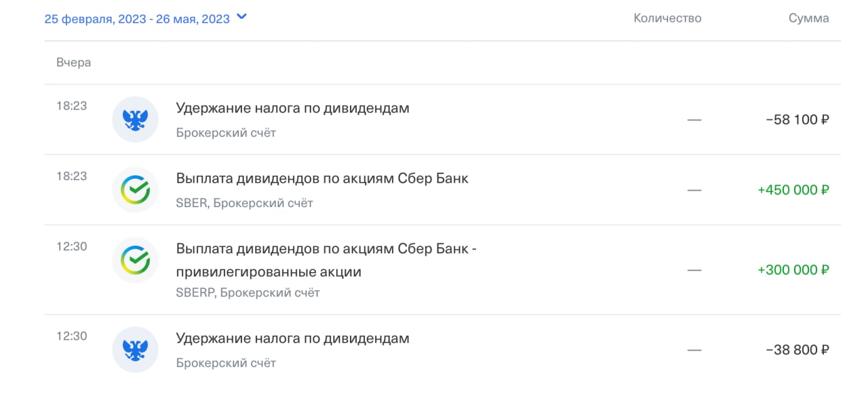Click the Sber logo in the SBER dividend row
868x394 pixels.
click(x=135, y=190)
